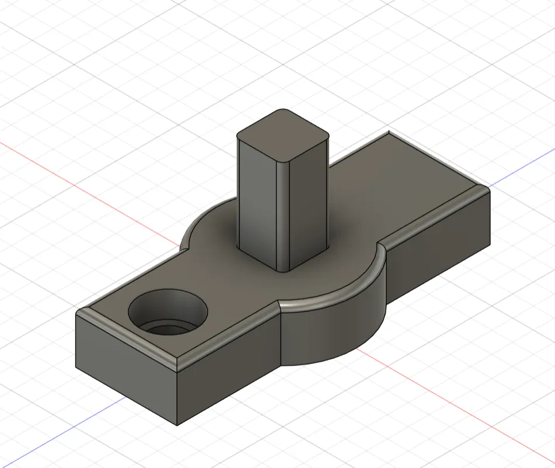The image size is (555, 468).
Task: Select the front face of the square post
Action: (257, 210)
